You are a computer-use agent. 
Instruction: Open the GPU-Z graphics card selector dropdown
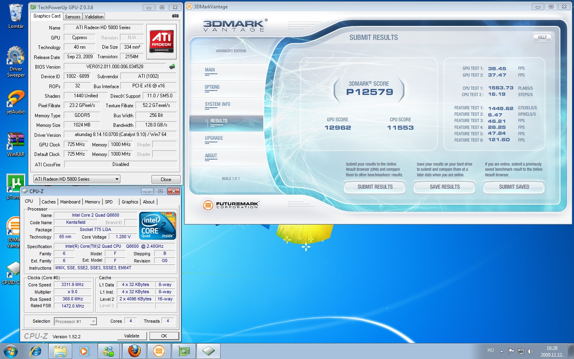point(77,179)
